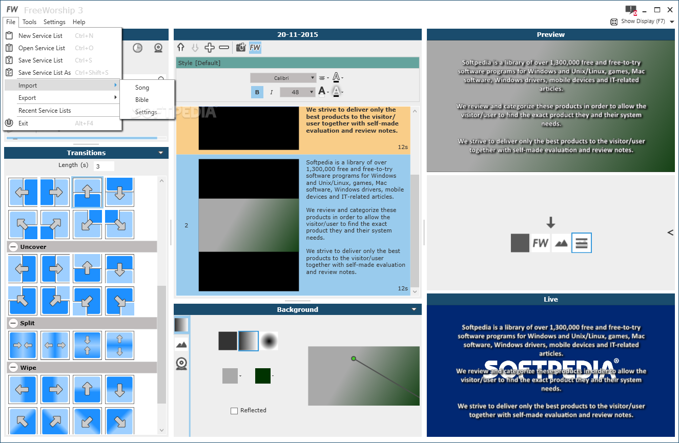Select the Split vertical outward transition

(x=119, y=345)
